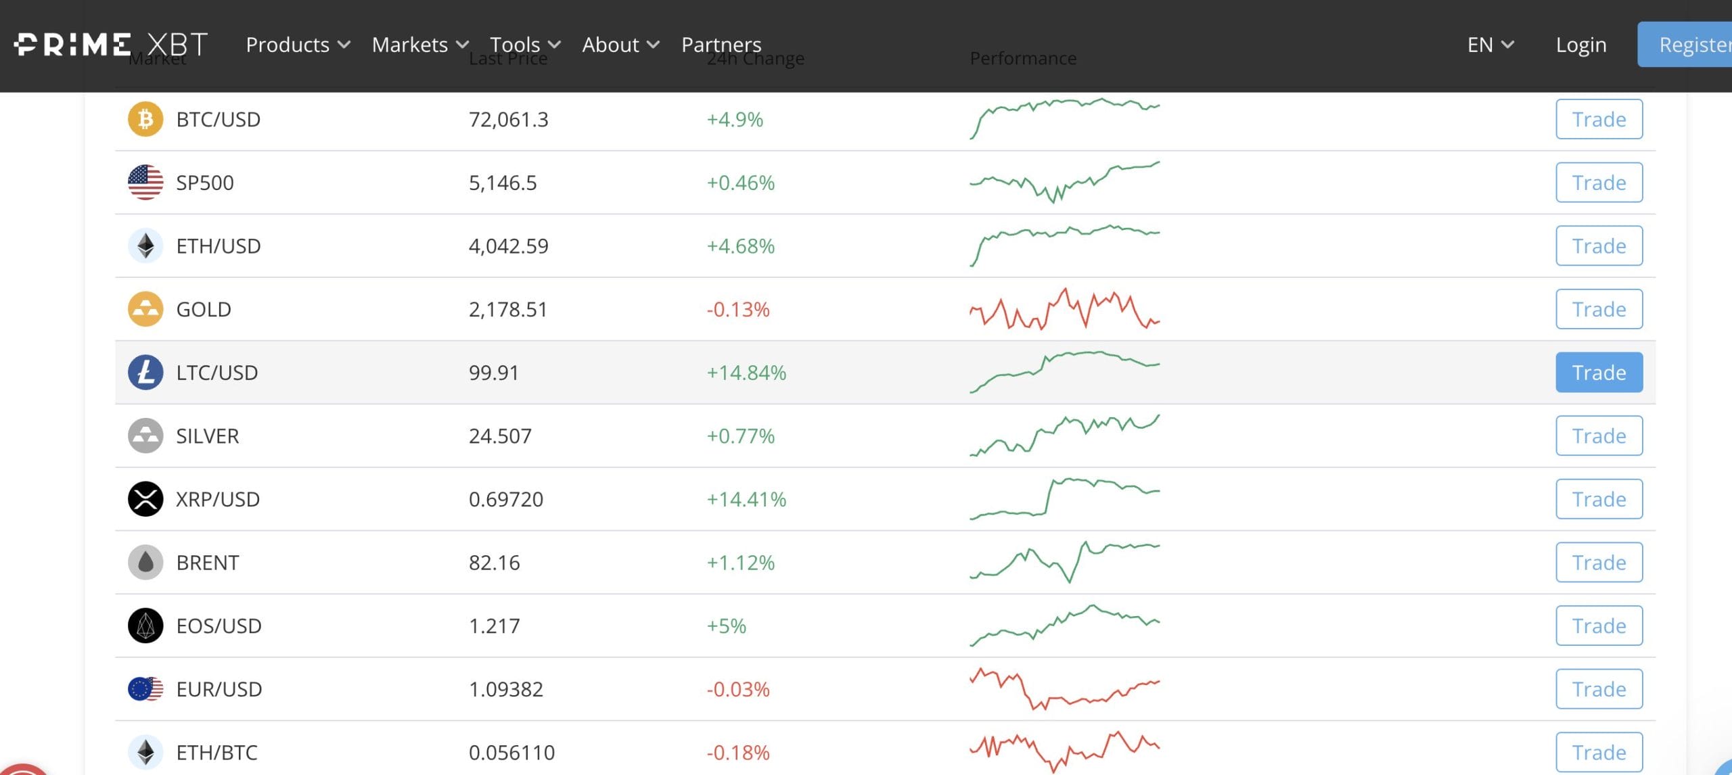
Task: Open the Products dropdown menu
Action: (298, 45)
